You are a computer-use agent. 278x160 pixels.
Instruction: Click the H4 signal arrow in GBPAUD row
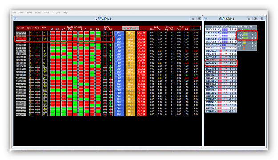coord(105,78)
